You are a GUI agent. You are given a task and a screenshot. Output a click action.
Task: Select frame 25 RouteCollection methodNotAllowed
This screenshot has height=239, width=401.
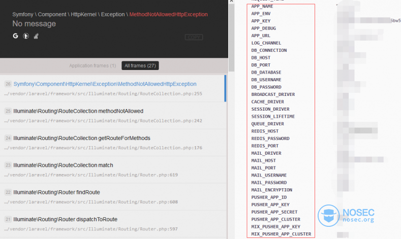coord(112,115)
